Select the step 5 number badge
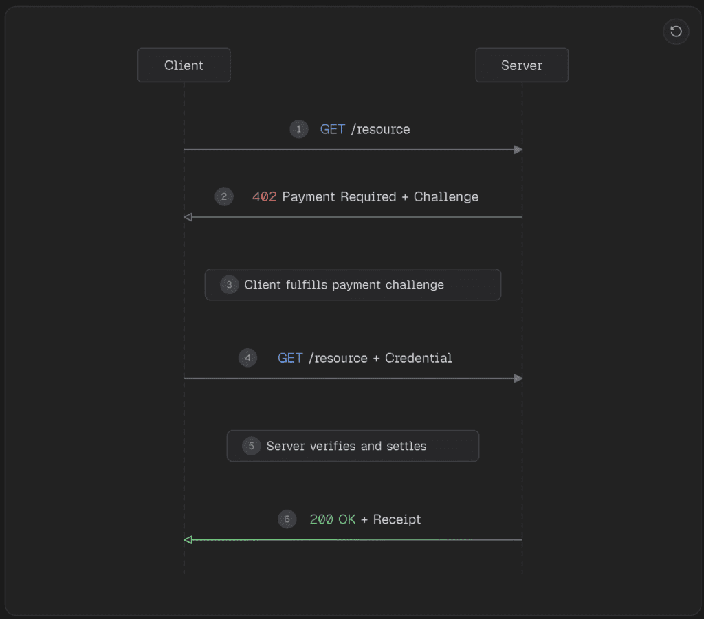Viewport: 704px width, 619px height. [x=251, y=446]
